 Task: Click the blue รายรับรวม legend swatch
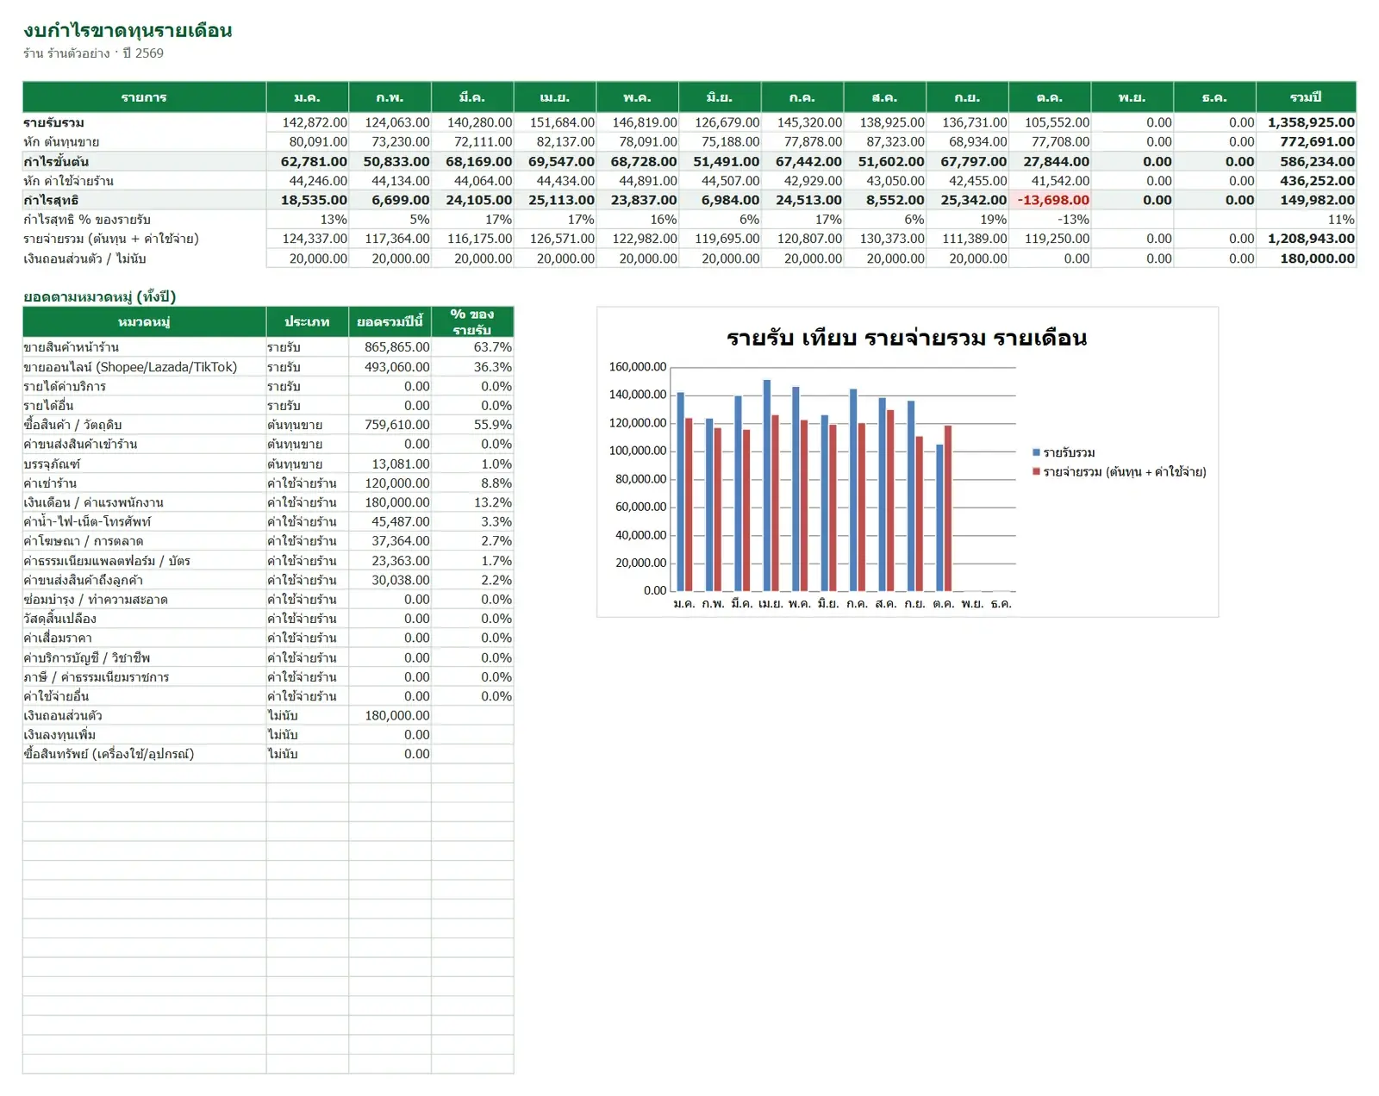[1036, 452]
